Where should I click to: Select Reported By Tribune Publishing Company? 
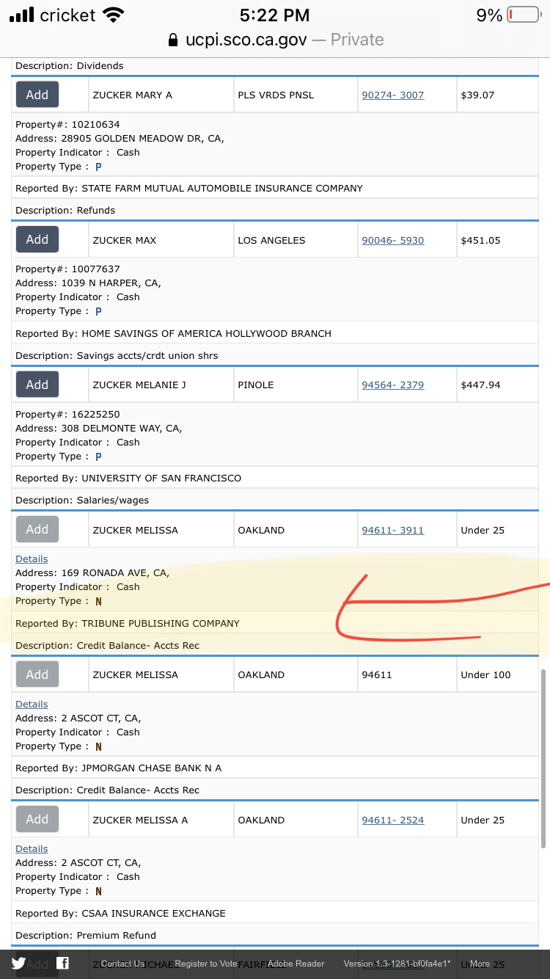click(128, 623)
